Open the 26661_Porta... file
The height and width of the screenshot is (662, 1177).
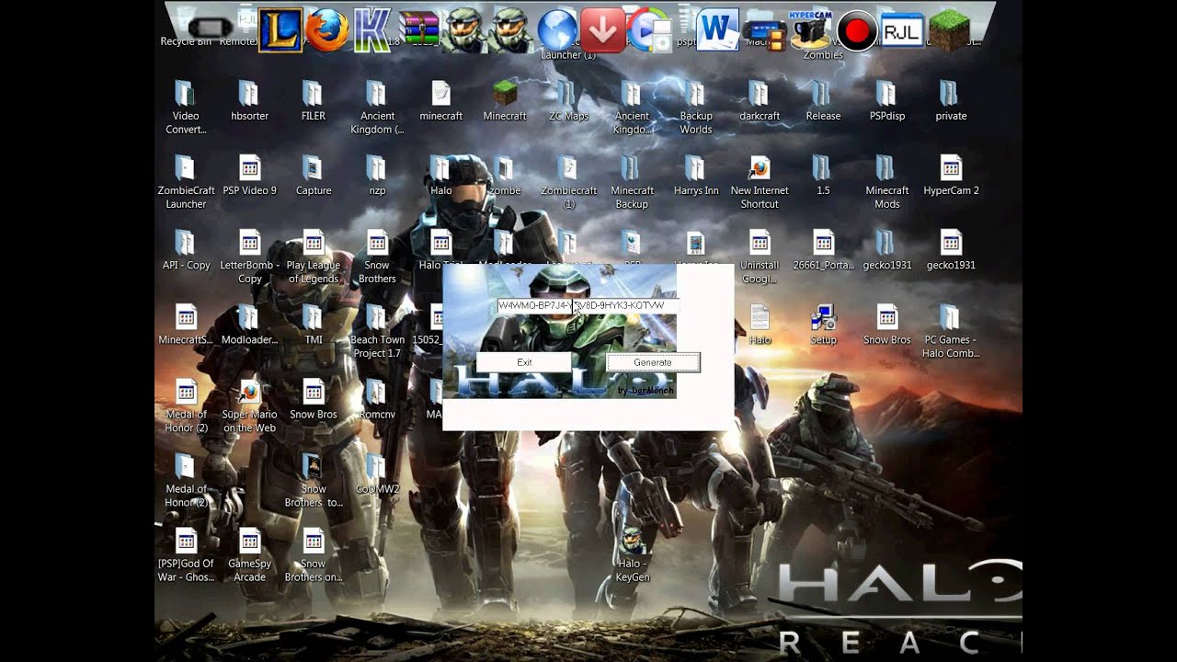823,250
